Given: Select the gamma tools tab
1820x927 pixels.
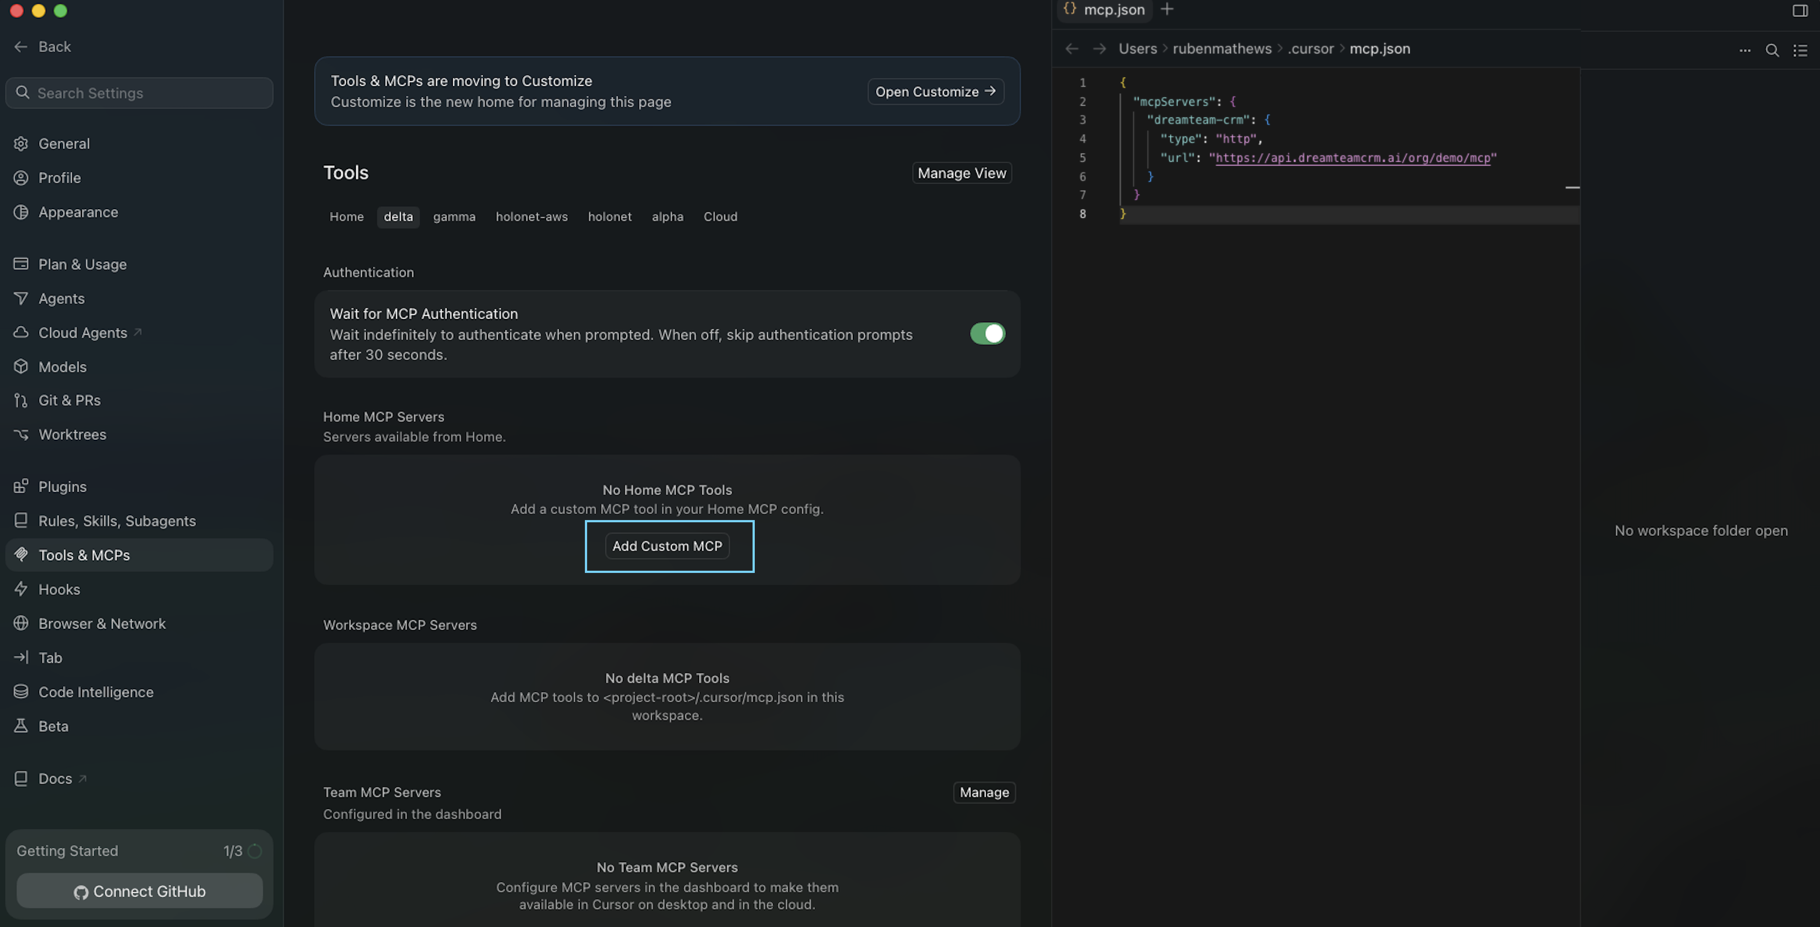Looking at the screenshot, I should (x=454, y=217).
